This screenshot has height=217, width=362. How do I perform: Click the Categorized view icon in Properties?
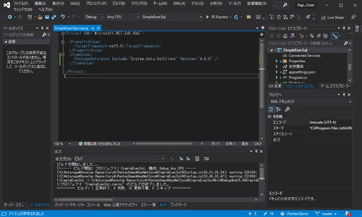(x=271, y=109)
